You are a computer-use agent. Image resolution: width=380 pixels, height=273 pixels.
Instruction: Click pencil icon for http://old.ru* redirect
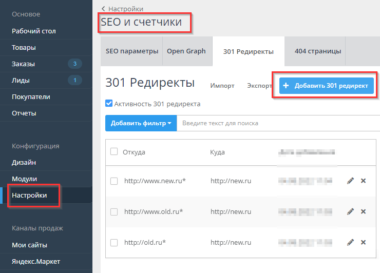(351, 242)
